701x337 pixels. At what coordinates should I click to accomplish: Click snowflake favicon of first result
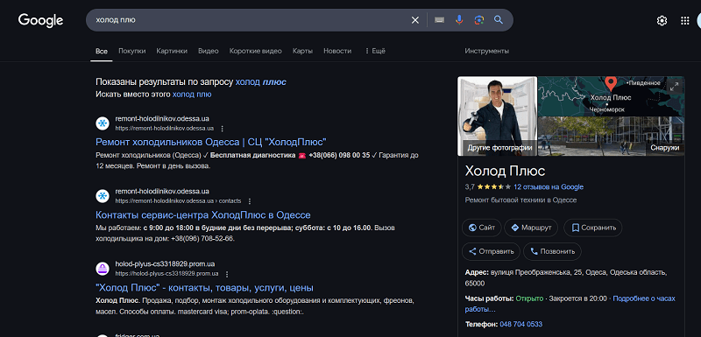103,123
